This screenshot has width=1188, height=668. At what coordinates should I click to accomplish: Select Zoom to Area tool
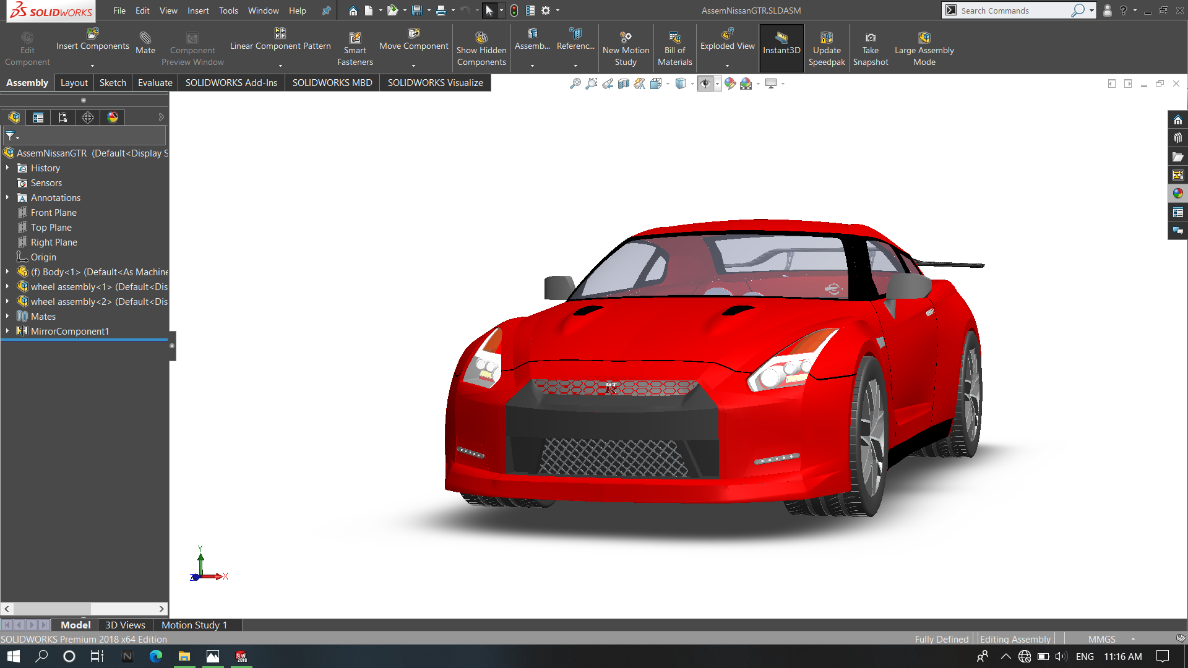(x=592, y=83)
